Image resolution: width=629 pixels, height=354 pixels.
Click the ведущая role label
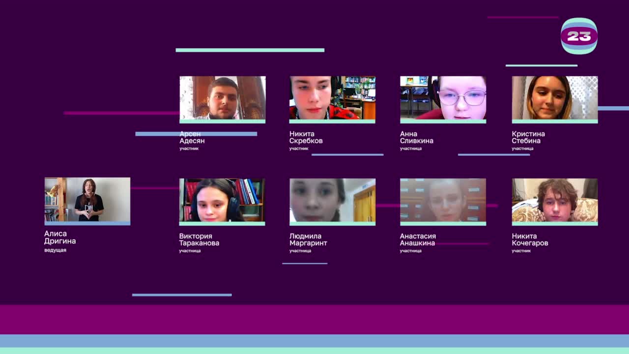55,250
